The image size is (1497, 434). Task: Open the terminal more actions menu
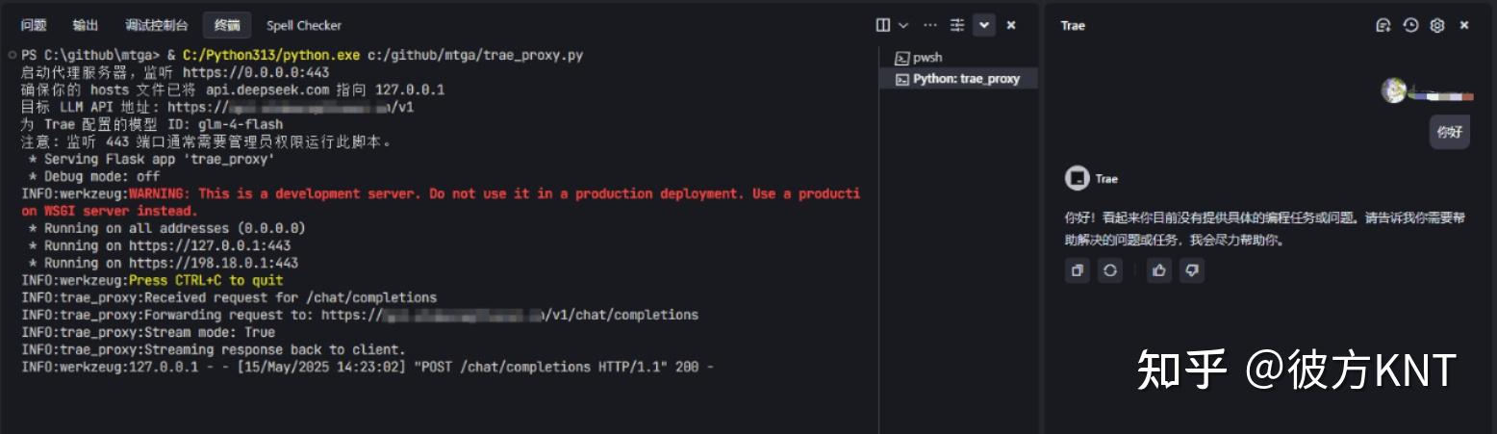pos(929,25)
